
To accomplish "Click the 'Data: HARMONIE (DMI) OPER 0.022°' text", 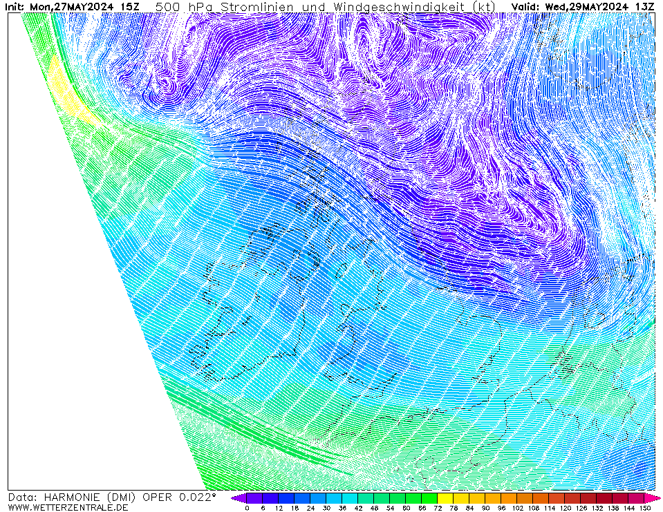I will [112, 497].
